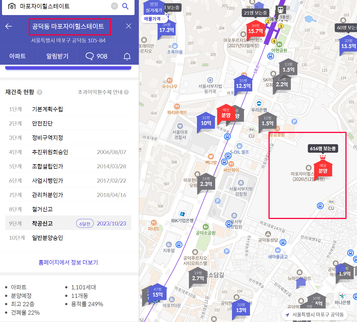Click the 평형 실거래가 map filter button
357x322 pixels.
pyautogui.click(x=154, y=7)
